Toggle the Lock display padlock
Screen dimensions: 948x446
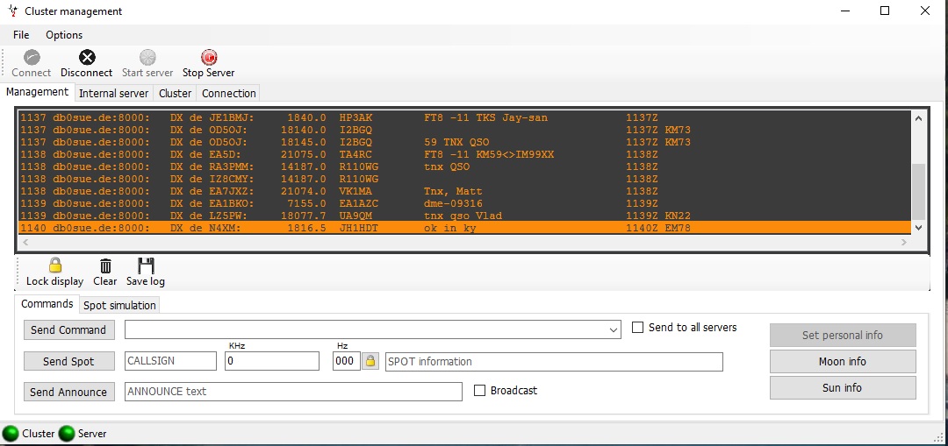point(55,265)
